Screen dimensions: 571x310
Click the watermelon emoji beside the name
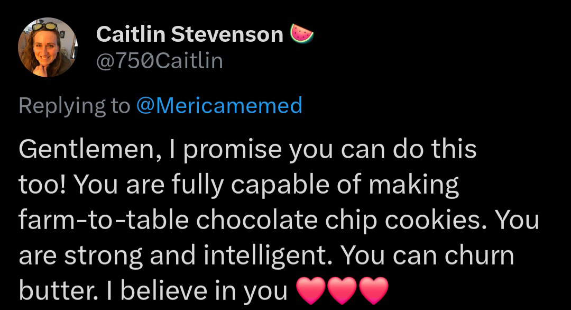(302, 35)
